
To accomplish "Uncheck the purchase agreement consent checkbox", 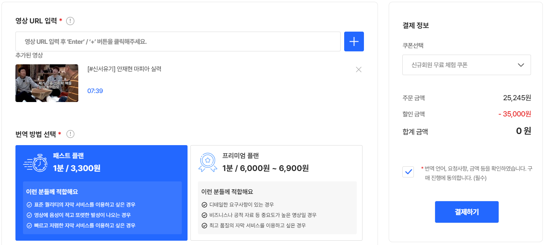I will coord(408,172).
